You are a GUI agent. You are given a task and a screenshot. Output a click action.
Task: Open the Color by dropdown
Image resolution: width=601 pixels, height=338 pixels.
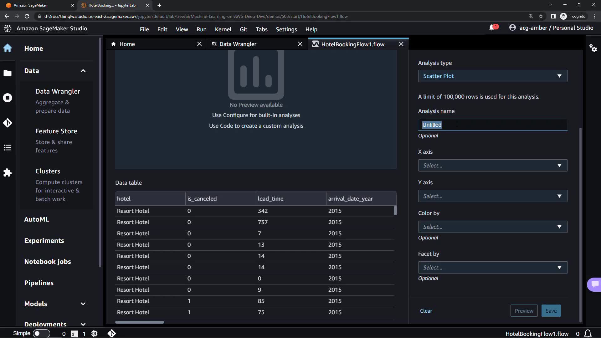[492, 227]
